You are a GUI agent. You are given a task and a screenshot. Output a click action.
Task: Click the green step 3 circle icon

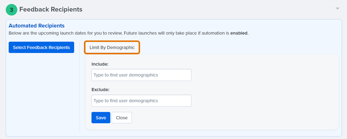12,10
